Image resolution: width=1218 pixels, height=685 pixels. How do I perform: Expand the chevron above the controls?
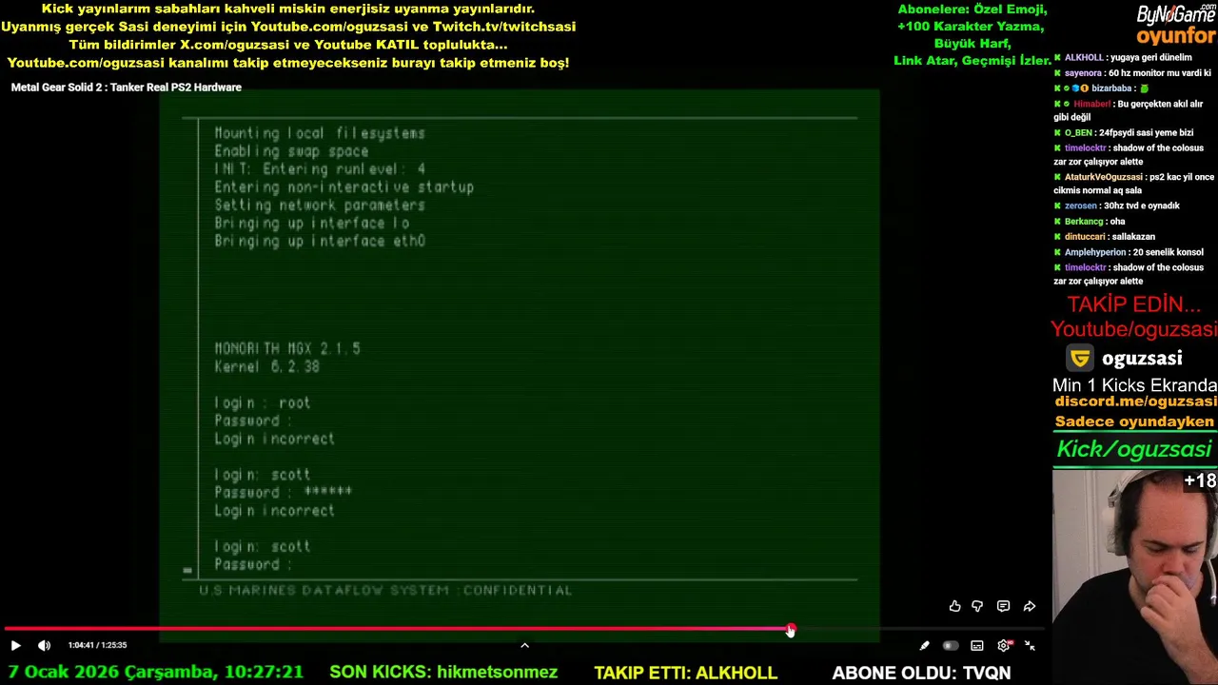524,645
